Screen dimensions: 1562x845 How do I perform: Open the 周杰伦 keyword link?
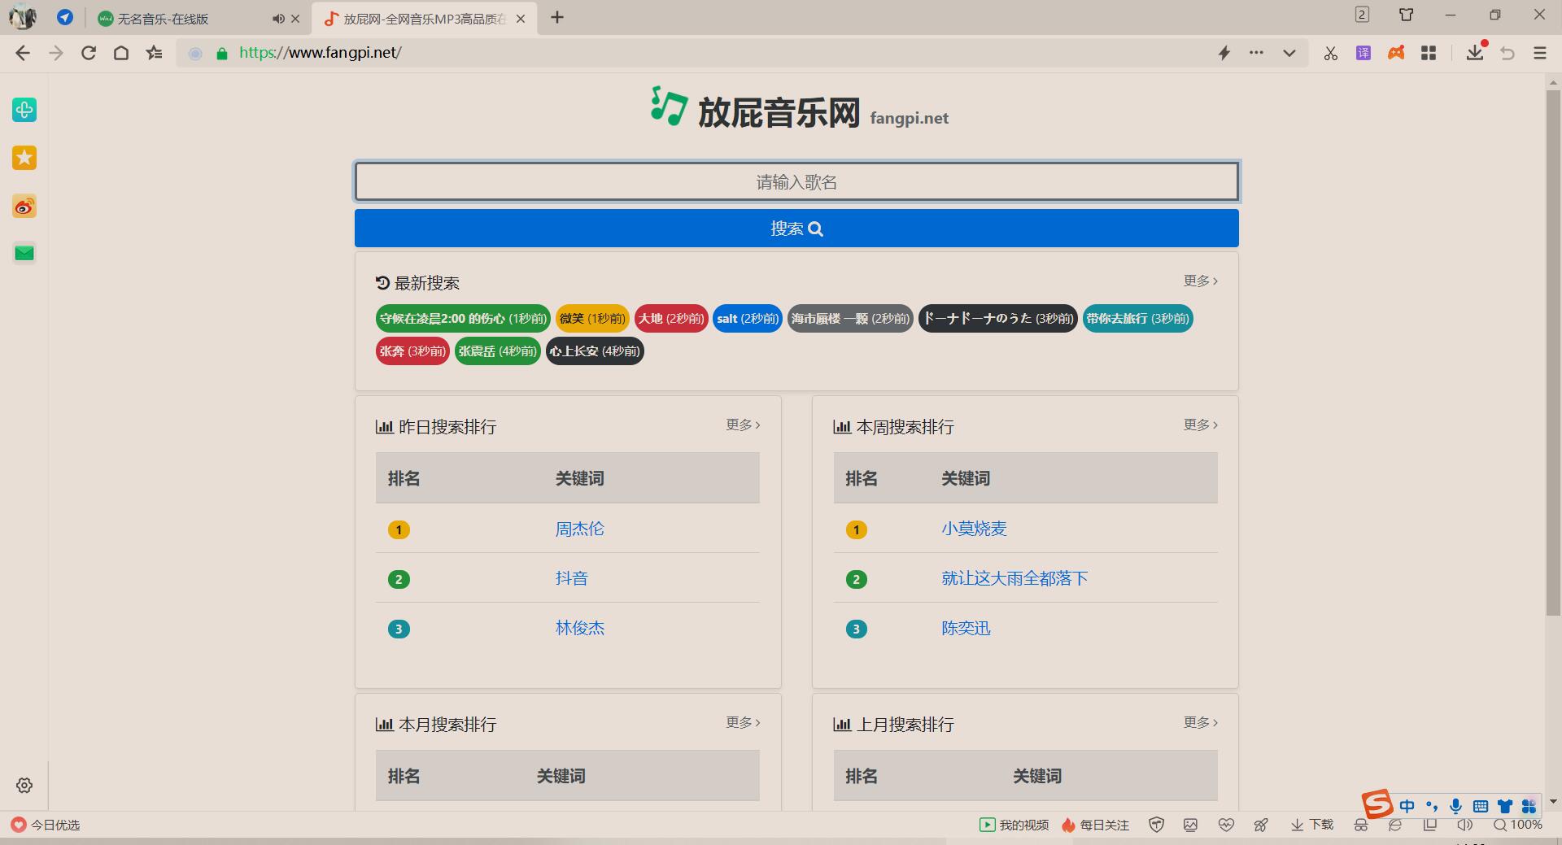pyautogui.click(x=579, y=529)
